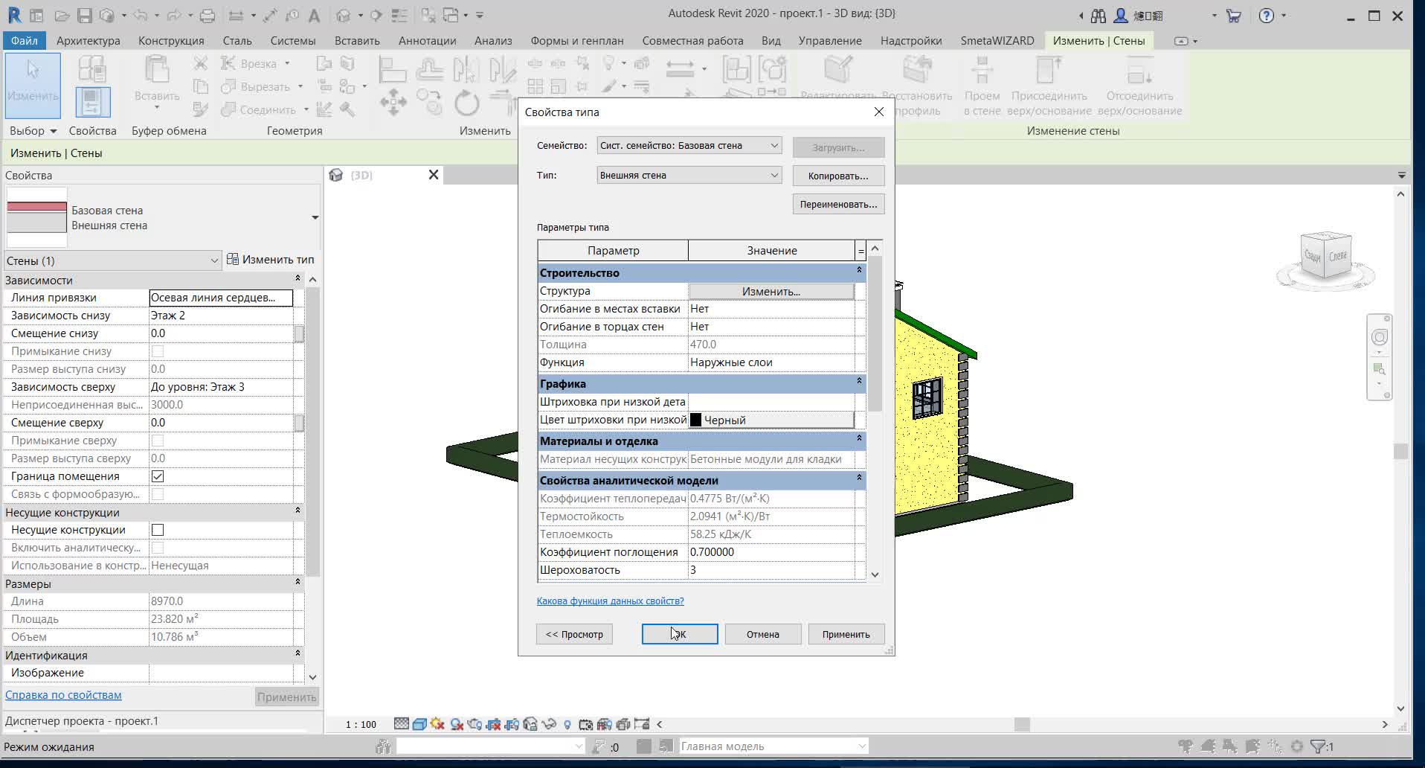Click the Infocenter search binoculars icon
Viewport: 1425px width, 768px height.
pos(1098,16)
